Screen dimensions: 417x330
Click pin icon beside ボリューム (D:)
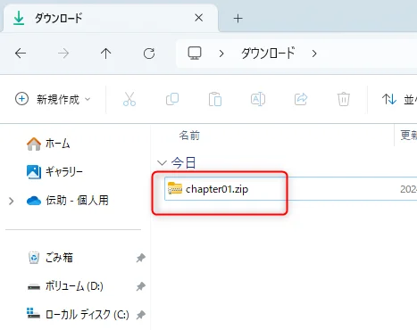tap(140, 286)
